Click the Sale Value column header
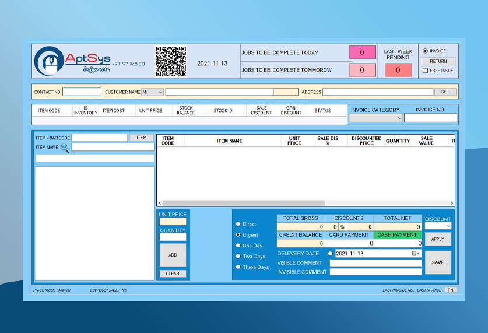The height and width of the screenshot is (333, 488). pos(426,141)
